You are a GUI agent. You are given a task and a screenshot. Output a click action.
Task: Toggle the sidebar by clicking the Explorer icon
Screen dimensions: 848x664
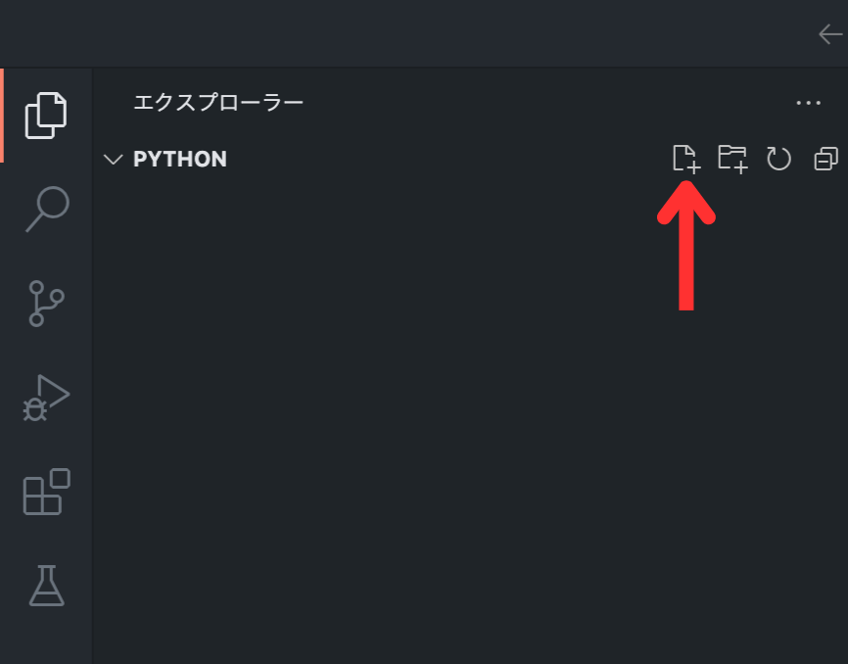44,115
